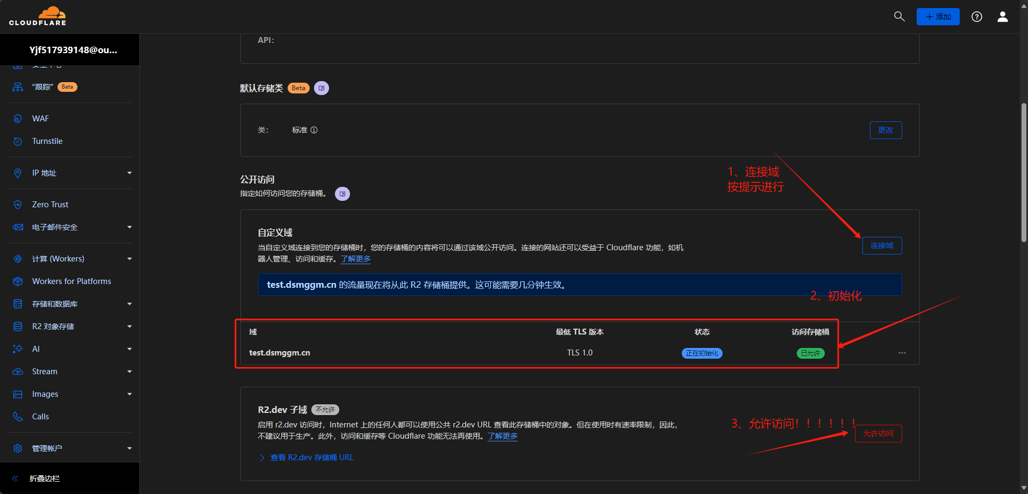This screenshot has height=494, width=1028.
Task: Click the 电子邮件安全 envelope icon
Action: pos(18,227)
